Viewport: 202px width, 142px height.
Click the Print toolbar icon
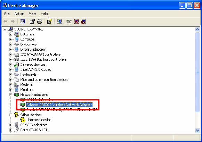point(40,21)
